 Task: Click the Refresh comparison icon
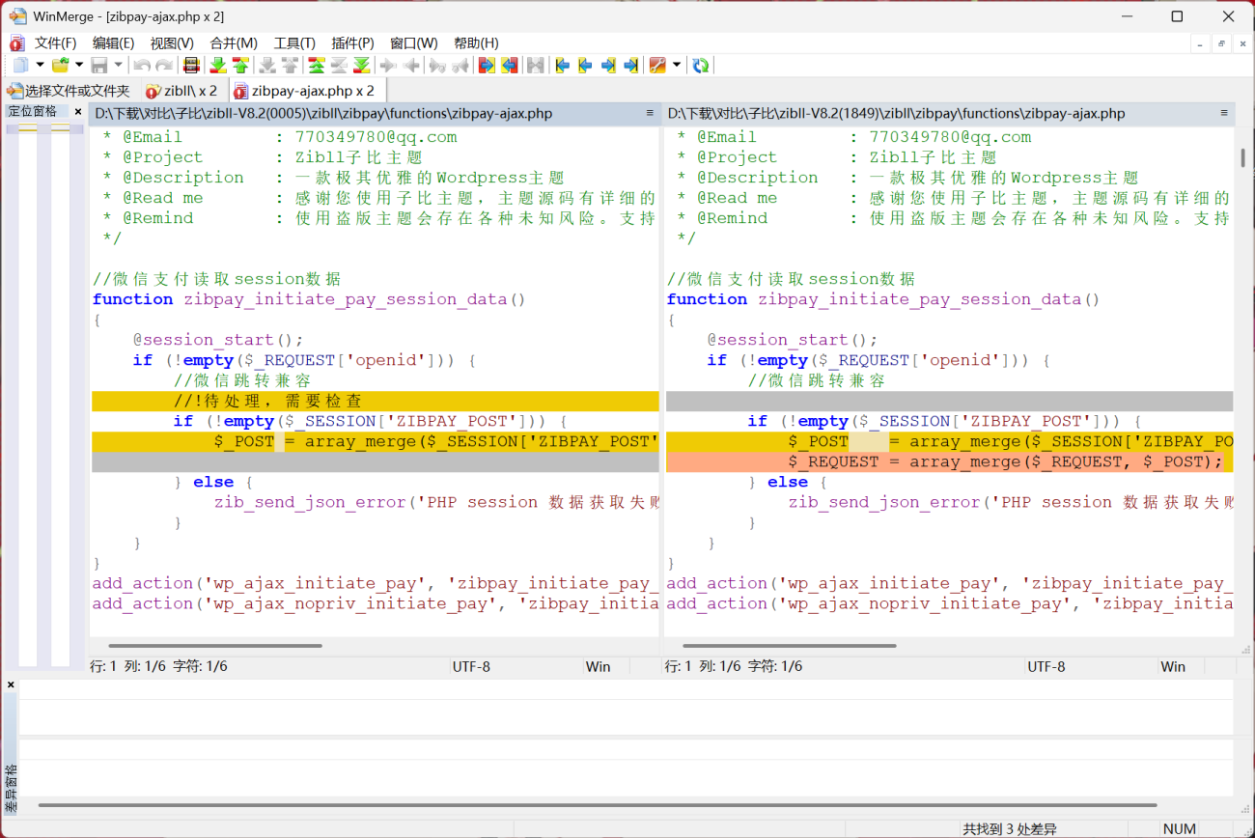pos(701,65)
